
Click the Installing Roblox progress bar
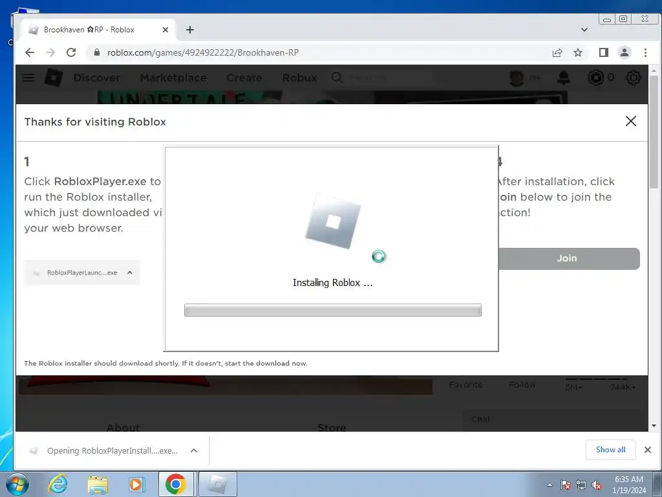(333, 310)
